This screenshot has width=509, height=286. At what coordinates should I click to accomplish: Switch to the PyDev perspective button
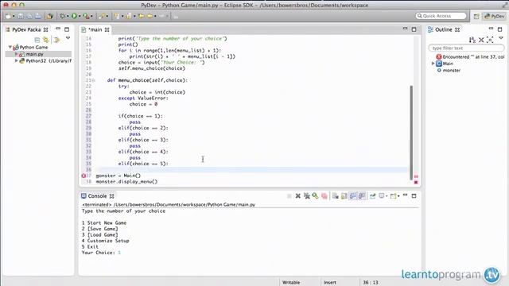click(x=495, y=16)
